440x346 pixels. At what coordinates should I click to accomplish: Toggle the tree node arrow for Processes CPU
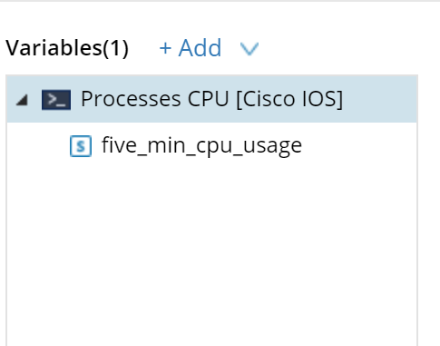tap(22, 100)
